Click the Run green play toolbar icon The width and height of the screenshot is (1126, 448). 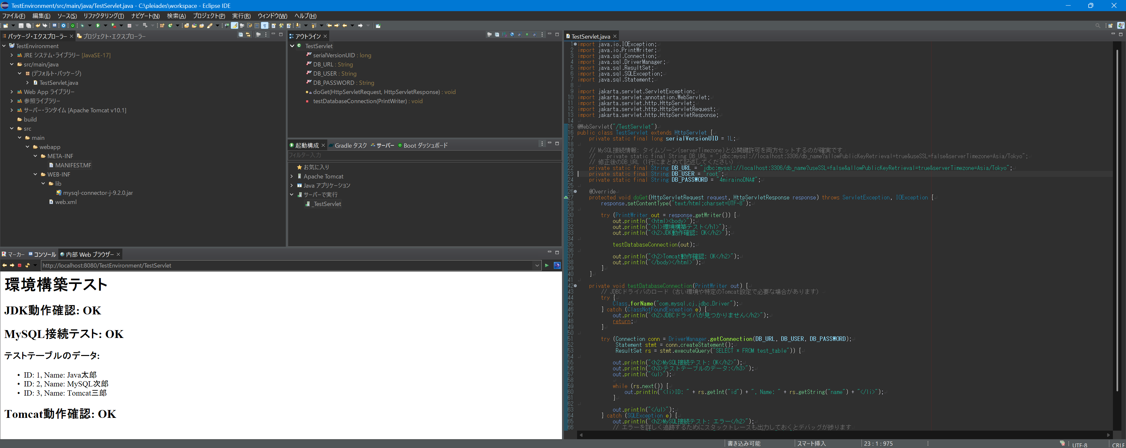tap(98, 26)
